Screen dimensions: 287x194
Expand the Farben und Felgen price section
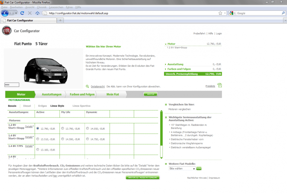(165, 69)
